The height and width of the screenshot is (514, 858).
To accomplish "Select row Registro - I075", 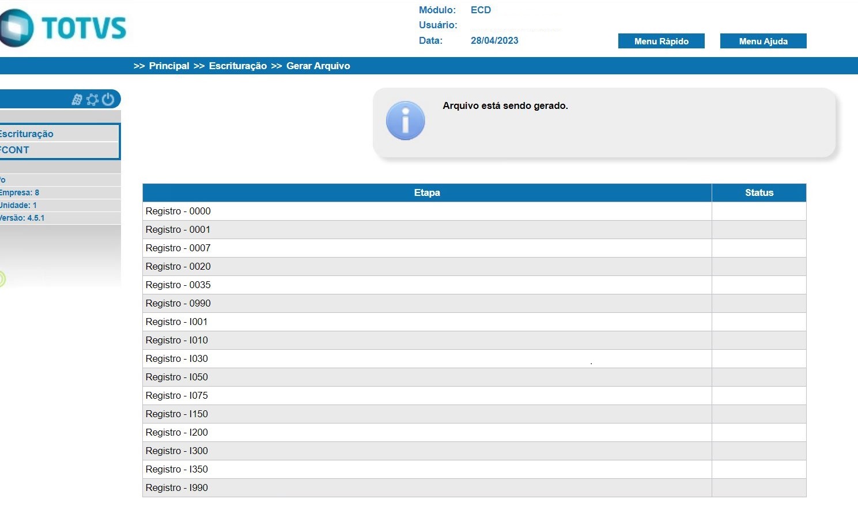I will pyautogui.click(x=474, y=395).
